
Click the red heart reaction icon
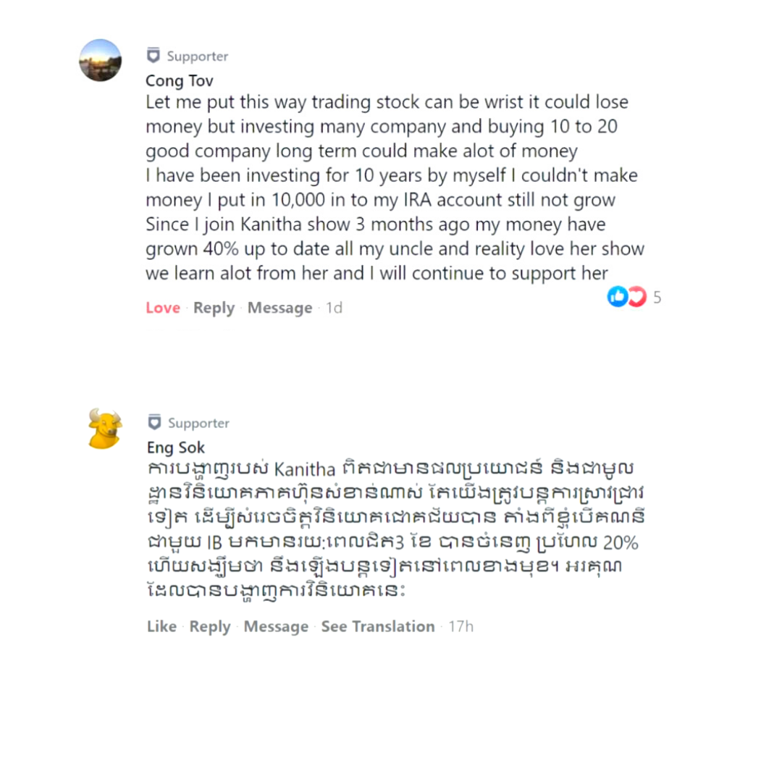(636, 296)
